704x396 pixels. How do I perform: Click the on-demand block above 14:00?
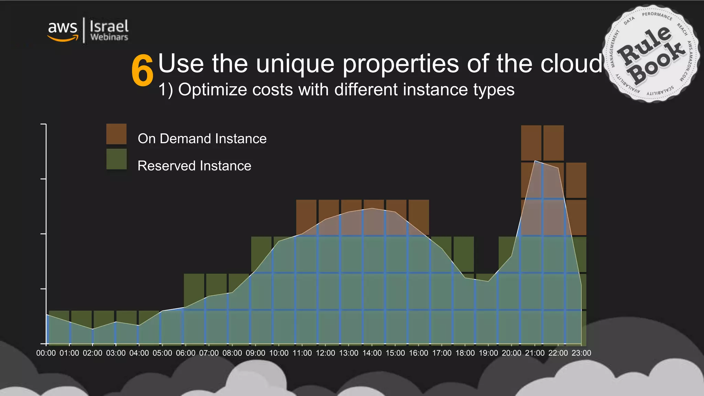coord(374,217)
